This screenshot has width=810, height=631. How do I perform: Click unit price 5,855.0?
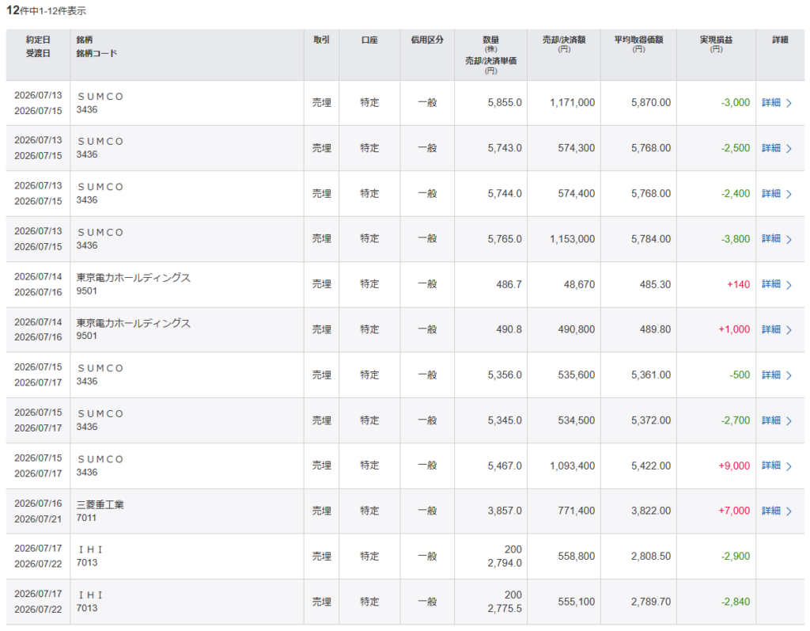505,103
